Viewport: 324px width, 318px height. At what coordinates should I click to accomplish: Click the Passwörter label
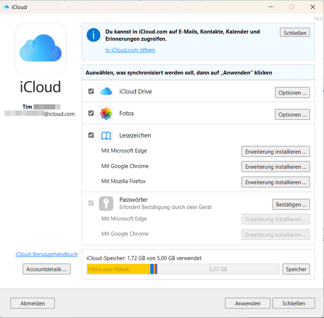pos(133,200)
